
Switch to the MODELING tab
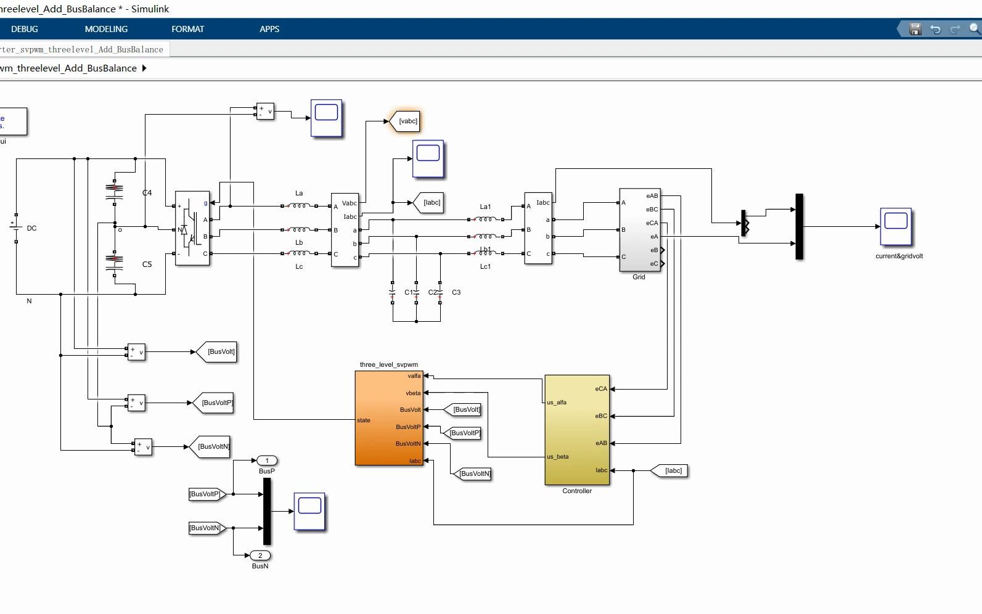106,29
